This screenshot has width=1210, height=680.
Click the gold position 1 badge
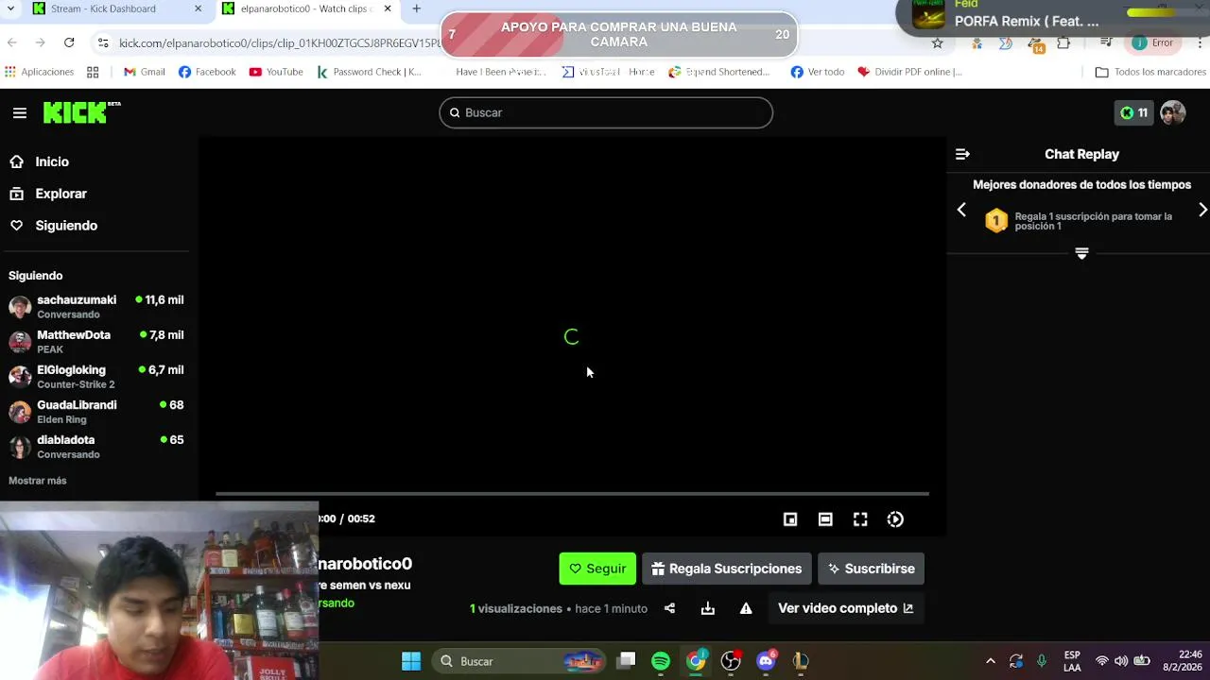click(x=996, y=220)
